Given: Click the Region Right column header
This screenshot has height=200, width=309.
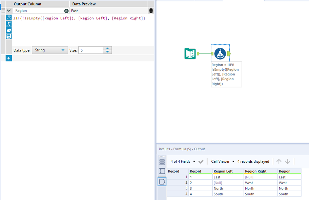Looking at the screenshot, I should tap(261, 171).
